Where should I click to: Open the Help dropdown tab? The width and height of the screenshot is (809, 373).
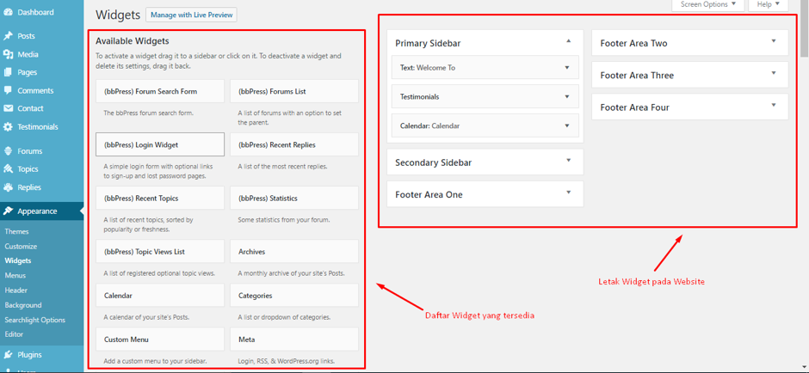769,4
